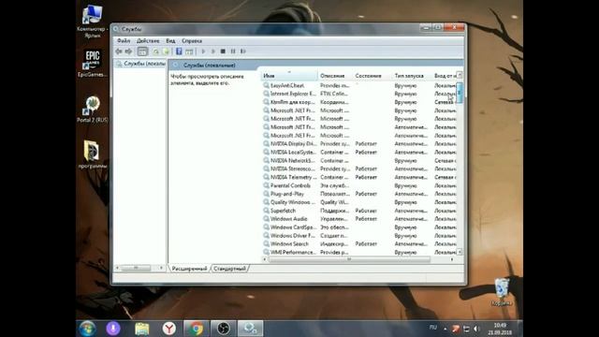The image size is (599, 337).
Task: Open the Корзина recycle bin
Action: [502, 292]
